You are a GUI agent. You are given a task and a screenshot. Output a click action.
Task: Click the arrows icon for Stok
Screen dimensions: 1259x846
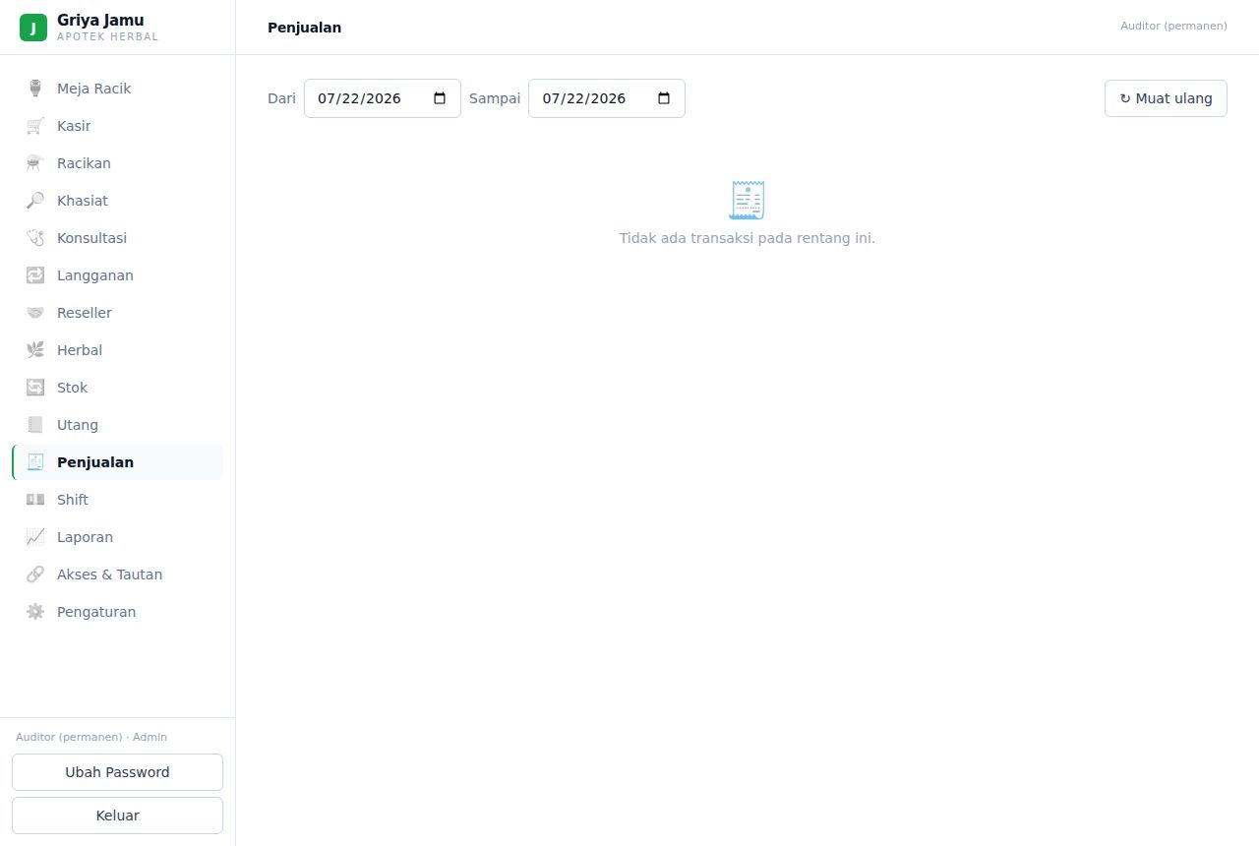tap(35, 388)
